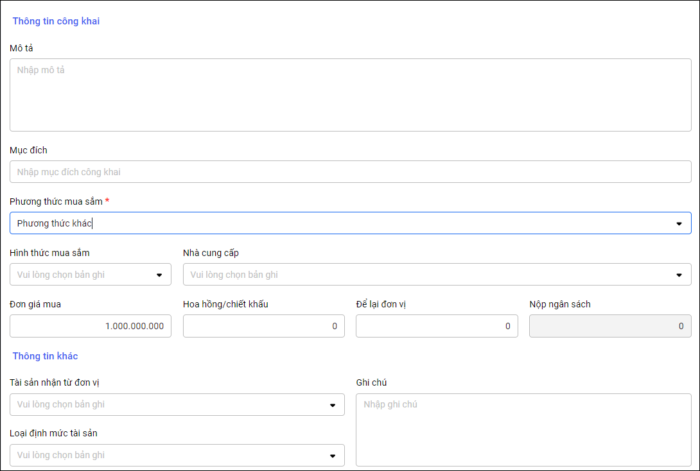Focus the Hoa hồng/chiết khấu input
Screen dimensions: 700x471
pos(263,326)
